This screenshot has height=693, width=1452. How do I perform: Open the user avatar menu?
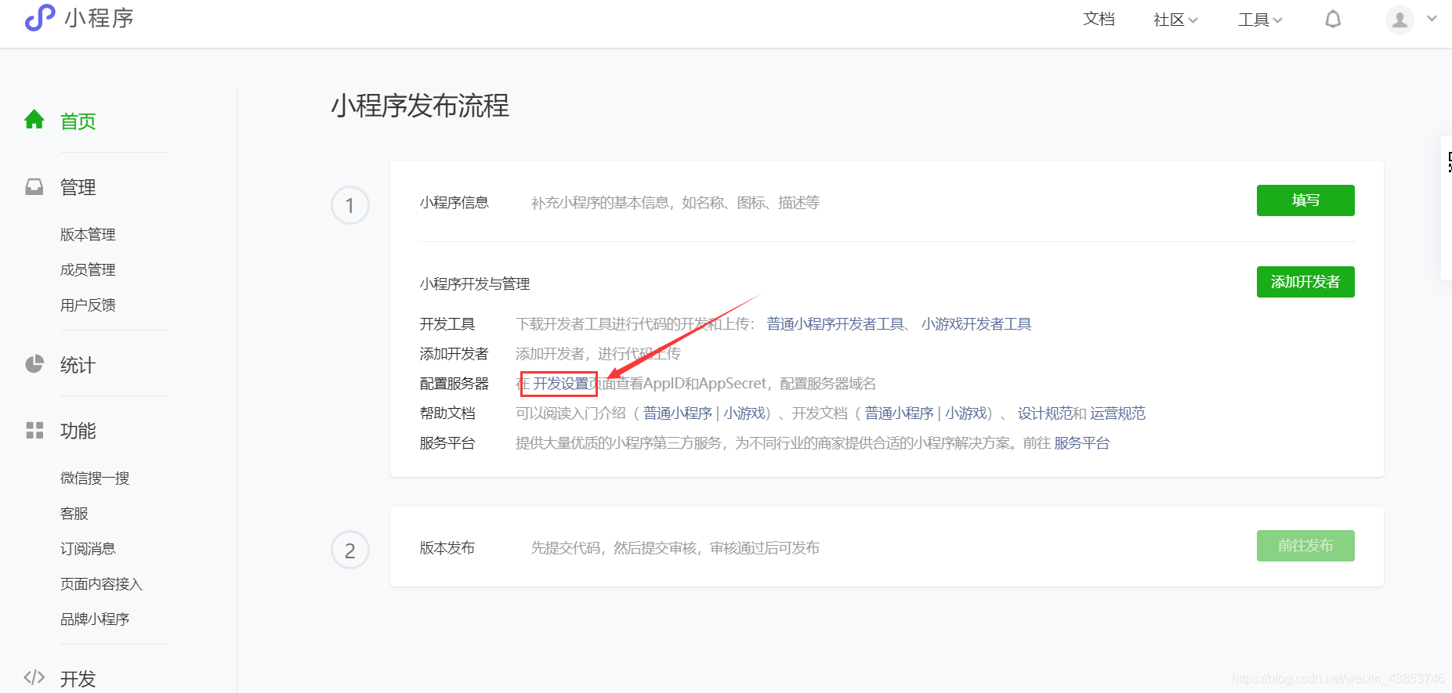[x=1399, y=19]
